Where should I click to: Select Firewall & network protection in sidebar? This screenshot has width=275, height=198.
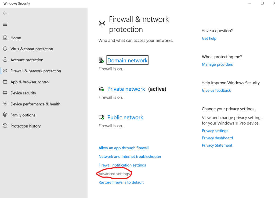(x=36, y=71)
